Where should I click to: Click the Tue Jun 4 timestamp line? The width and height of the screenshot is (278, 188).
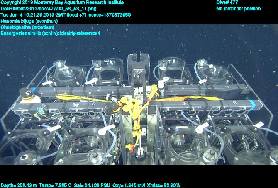(x=66, y=15)
